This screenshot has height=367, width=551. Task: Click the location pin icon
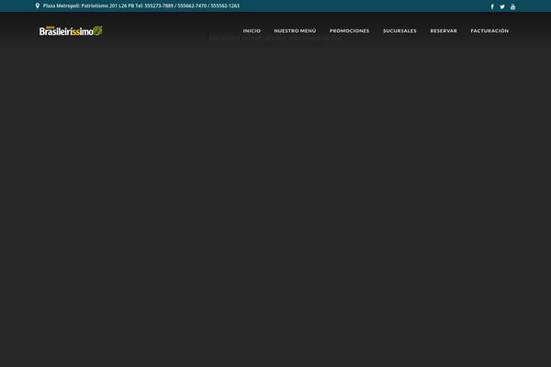click(38, 6)
